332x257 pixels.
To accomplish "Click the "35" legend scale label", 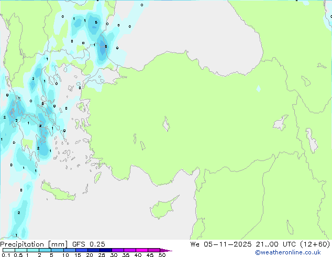I will (x=126, y=255).
